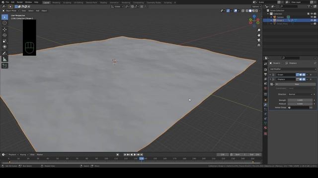
Task: Expand the Camera item in the outliner
Action: pos(271,17)
